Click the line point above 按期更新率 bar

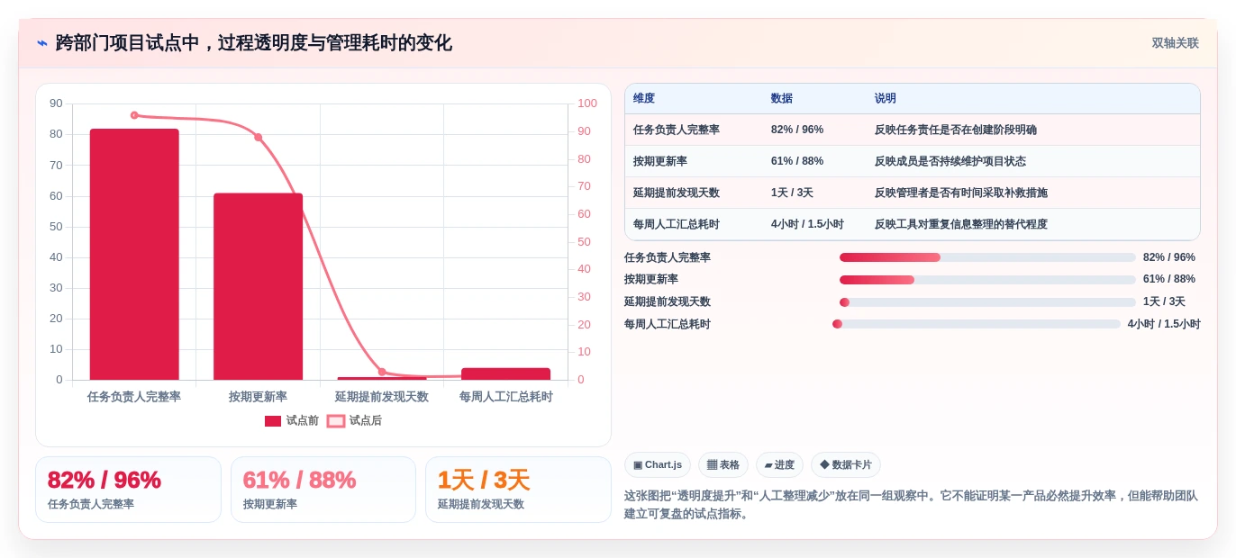[x=258, y=137]
